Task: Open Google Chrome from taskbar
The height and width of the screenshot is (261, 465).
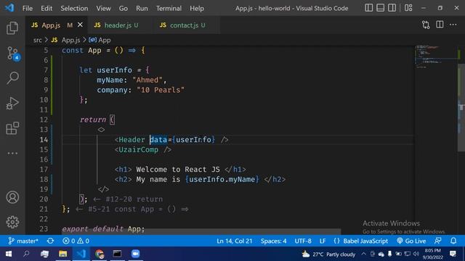Action: (100, 254)
